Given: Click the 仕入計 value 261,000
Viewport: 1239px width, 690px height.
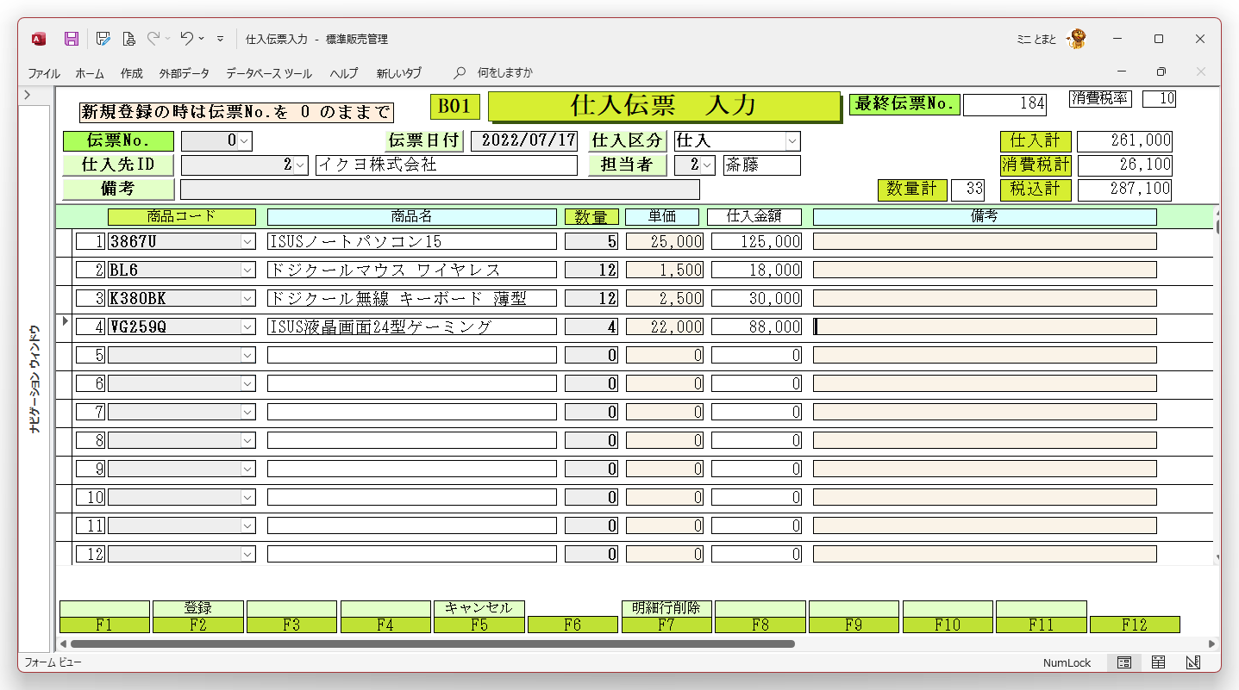Looking at the screenshot, I should pos(1124,141).
